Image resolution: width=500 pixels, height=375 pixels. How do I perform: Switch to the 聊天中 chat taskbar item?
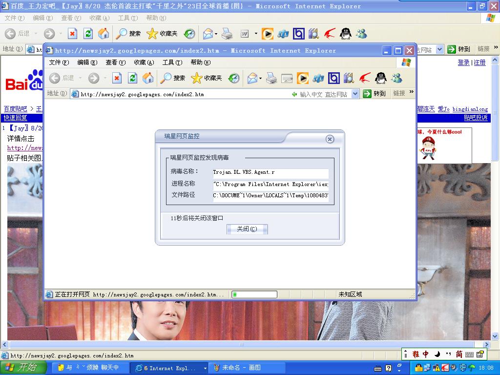(x=90, y=368)
